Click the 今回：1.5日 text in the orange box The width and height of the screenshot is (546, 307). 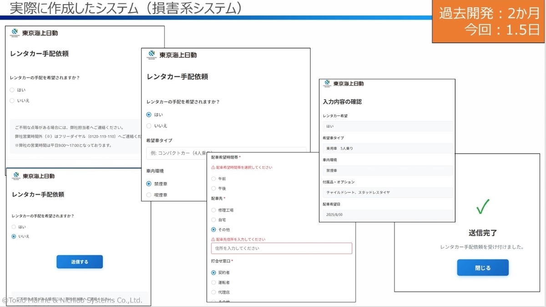[502, 30]
